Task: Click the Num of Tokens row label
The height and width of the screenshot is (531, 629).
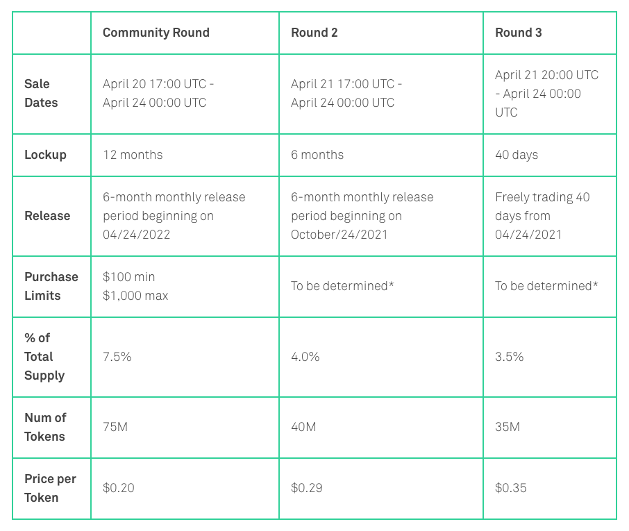Action: (x=45, y=427)
